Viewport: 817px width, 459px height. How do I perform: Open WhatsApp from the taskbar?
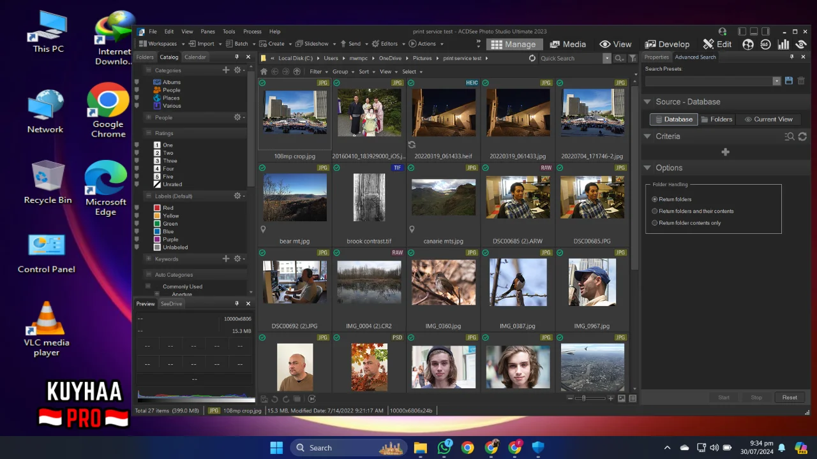pyautogui.click(x=444, y=448)
